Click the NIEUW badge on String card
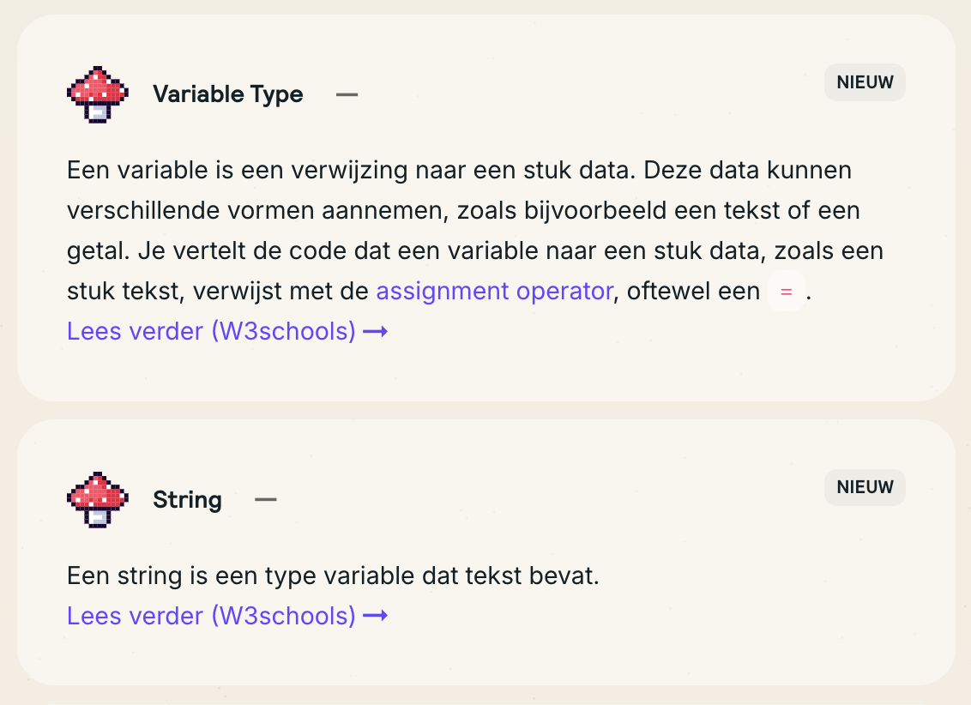Screen dimensions: 971x705 pos(865,487)
